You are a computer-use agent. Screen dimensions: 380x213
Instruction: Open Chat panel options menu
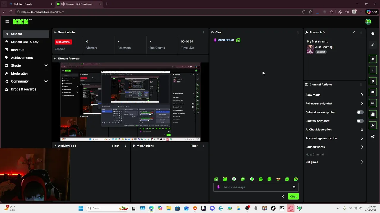click(x=298, y=32)
